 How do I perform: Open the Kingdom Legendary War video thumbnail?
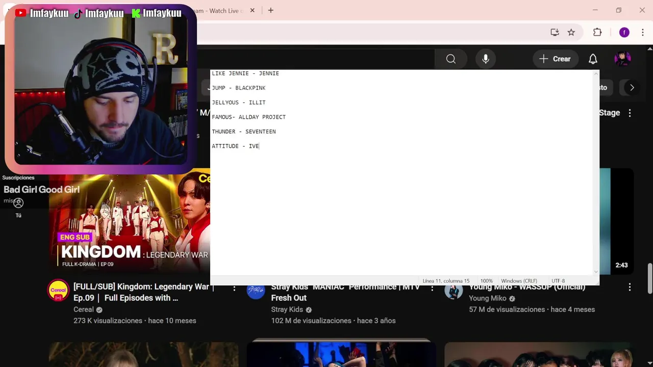pyautogui.click(x=130, y=221)
